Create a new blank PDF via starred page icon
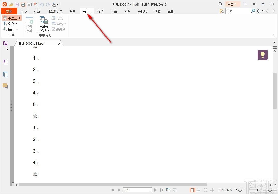Image resolution: width=278 pixels, height=194 pixels. [x=35, y=4]
